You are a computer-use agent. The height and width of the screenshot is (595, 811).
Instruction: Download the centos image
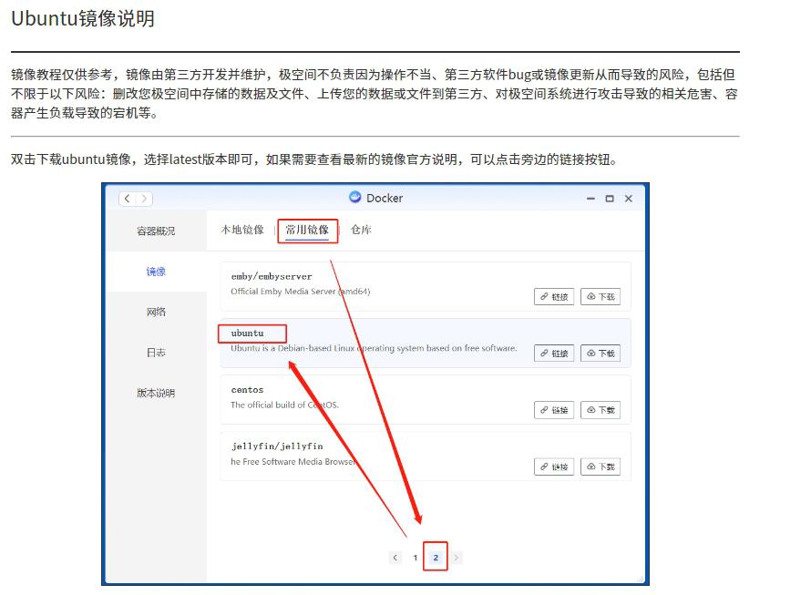(x=600, y=410)
